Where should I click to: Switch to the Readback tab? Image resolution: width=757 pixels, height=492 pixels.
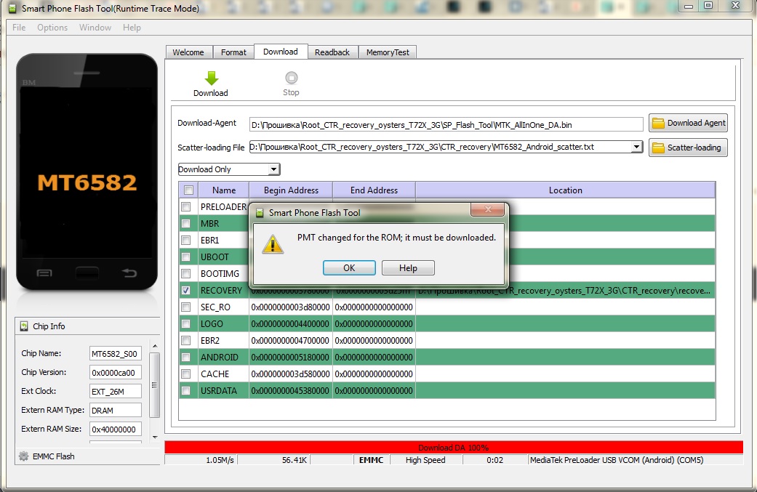click(332, 52)
